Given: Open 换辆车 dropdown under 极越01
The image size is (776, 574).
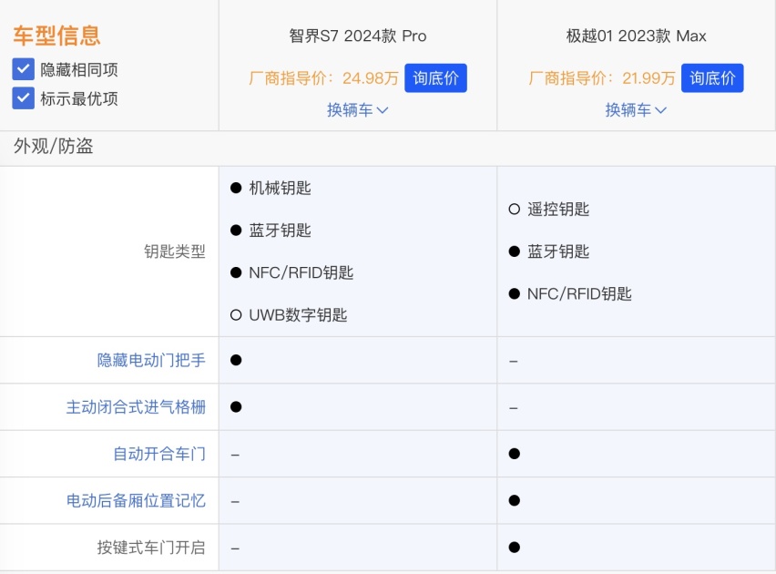Looking at the screenshot, I should click(636, 110).
